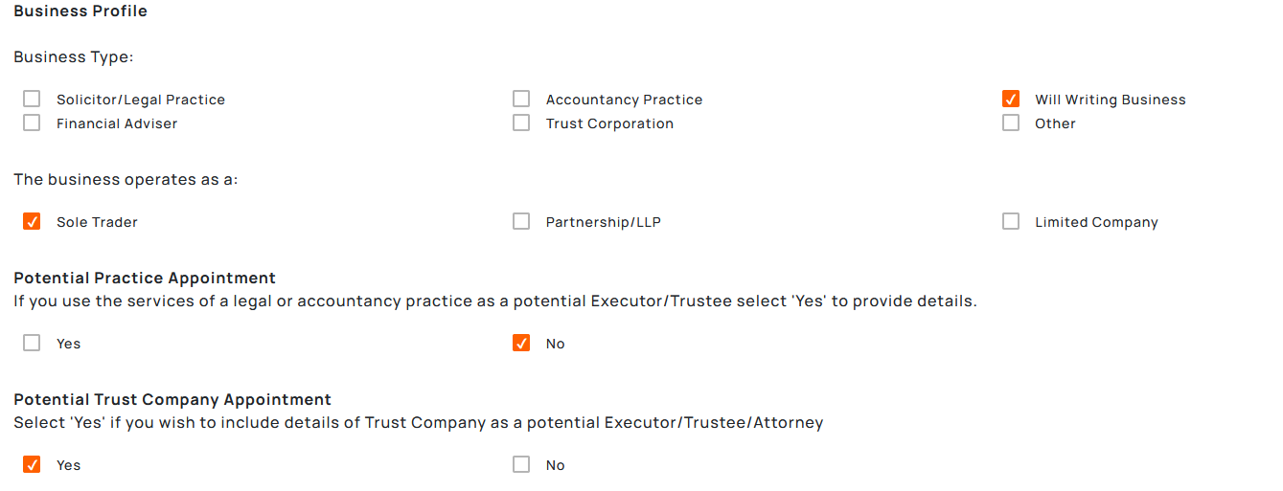This screenshot has height=491, width=1283.
Task: Click the 'Business Type:' label
Action: (74, 57)
